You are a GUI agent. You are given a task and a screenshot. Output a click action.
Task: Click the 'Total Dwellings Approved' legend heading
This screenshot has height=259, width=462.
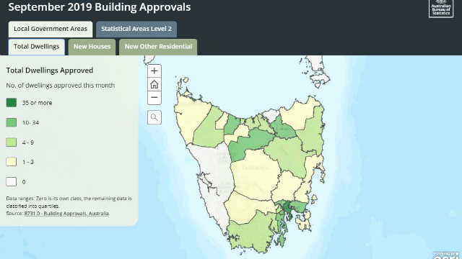[x=50, y=71]
